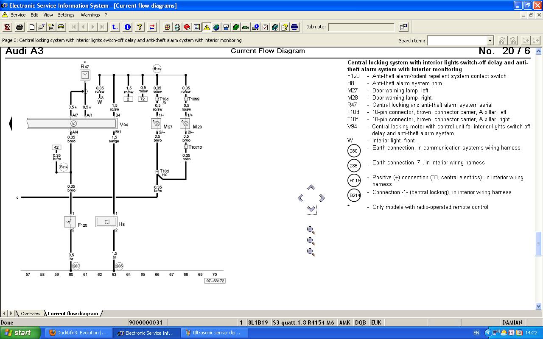Zoom in with the plus magnifier
Screen dimensions: 543x339
click(311, 242)
